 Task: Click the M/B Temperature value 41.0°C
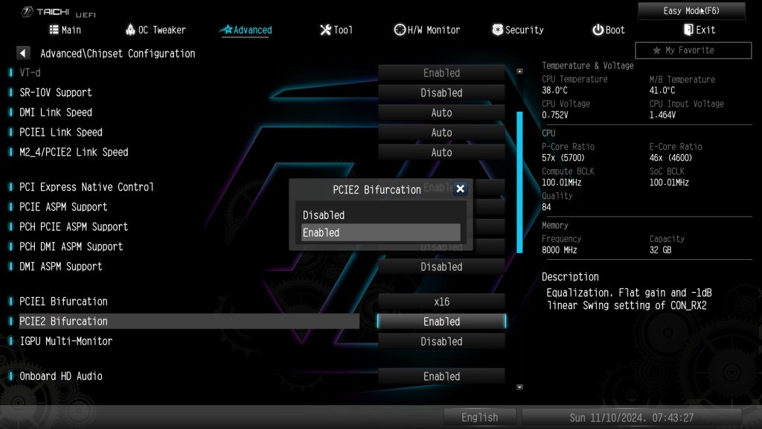click(662, 90)
